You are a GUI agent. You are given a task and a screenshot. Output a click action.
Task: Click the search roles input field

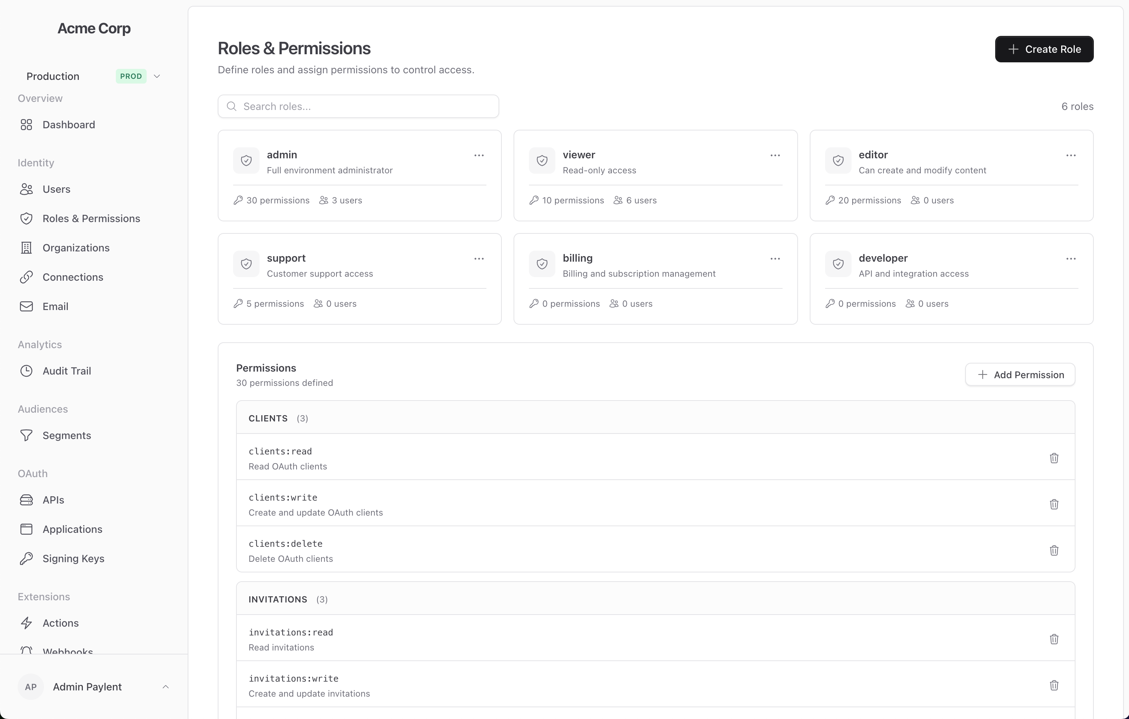point(358,106)
